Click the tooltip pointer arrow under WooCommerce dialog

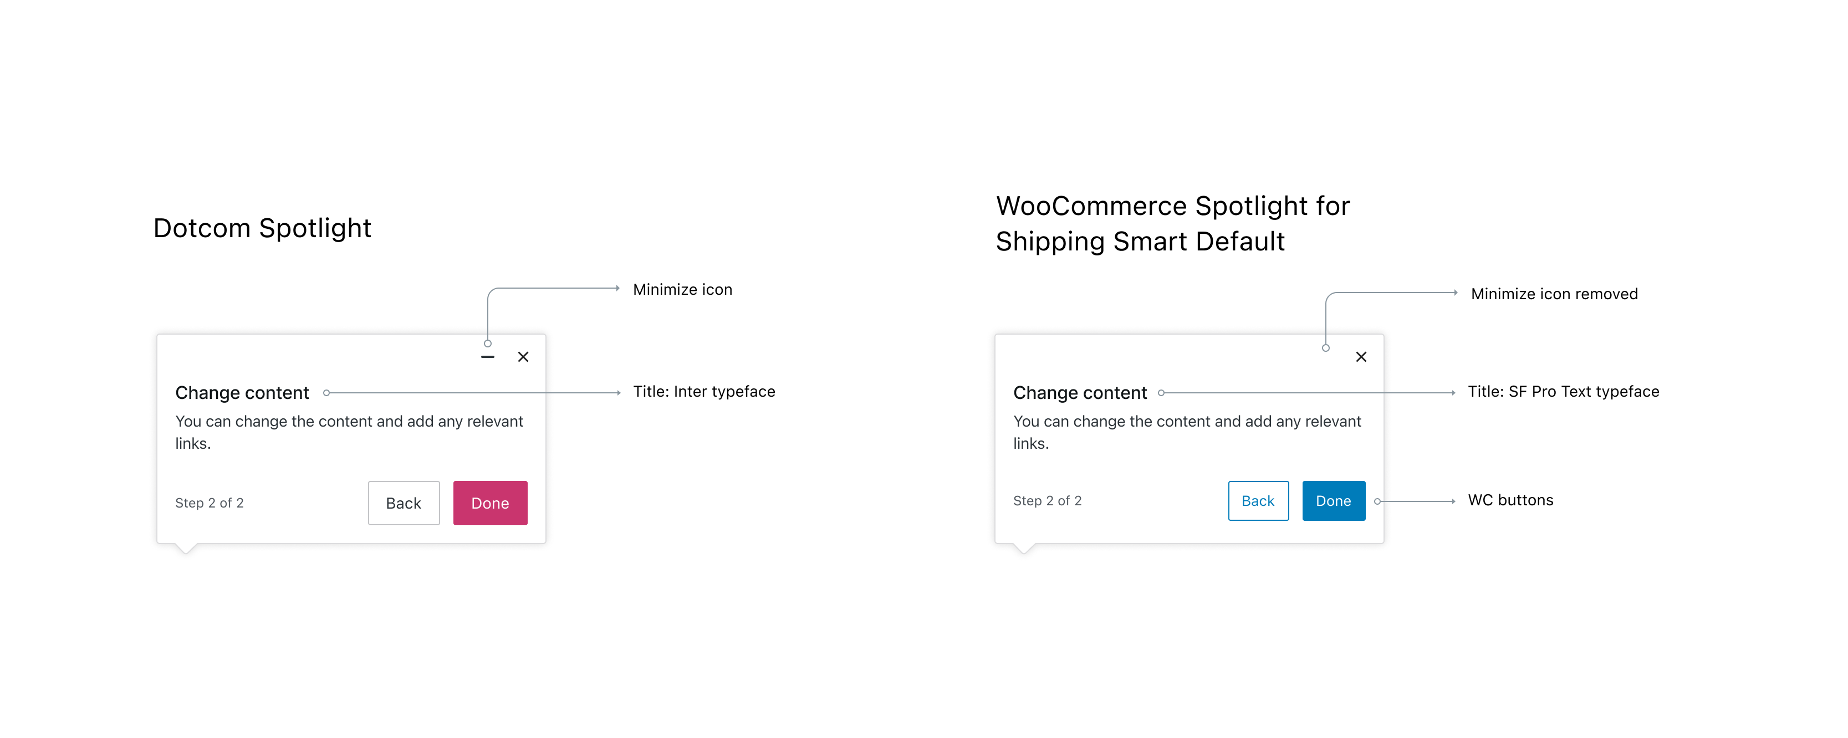coord(1024,550)
